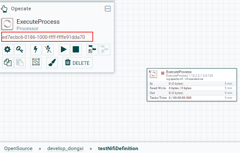
Task: Navigate to OpenSource breadcrumb
Action: click(x=18, y=149)
